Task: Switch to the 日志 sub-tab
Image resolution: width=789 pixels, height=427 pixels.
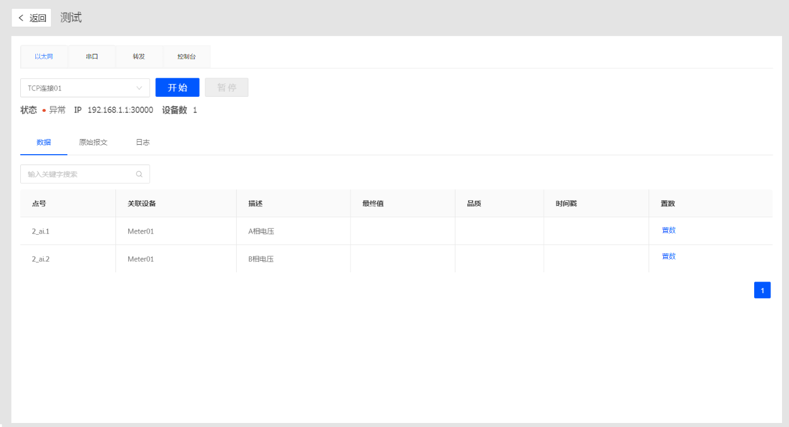Action: click(143, 143)
